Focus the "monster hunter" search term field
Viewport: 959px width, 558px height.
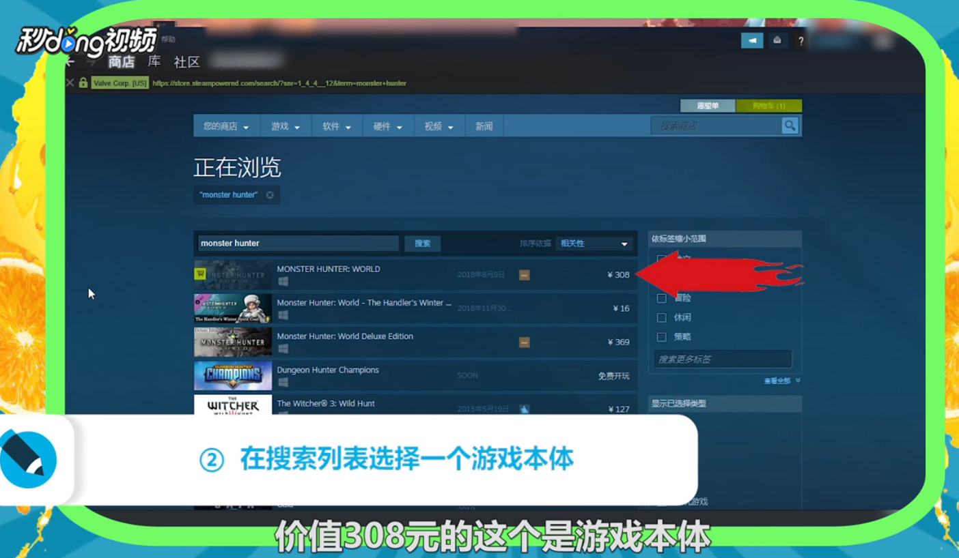point(298,244)
